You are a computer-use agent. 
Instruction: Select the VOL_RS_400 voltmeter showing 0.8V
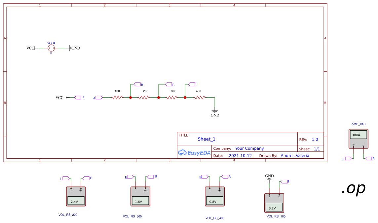coord(214,196)
